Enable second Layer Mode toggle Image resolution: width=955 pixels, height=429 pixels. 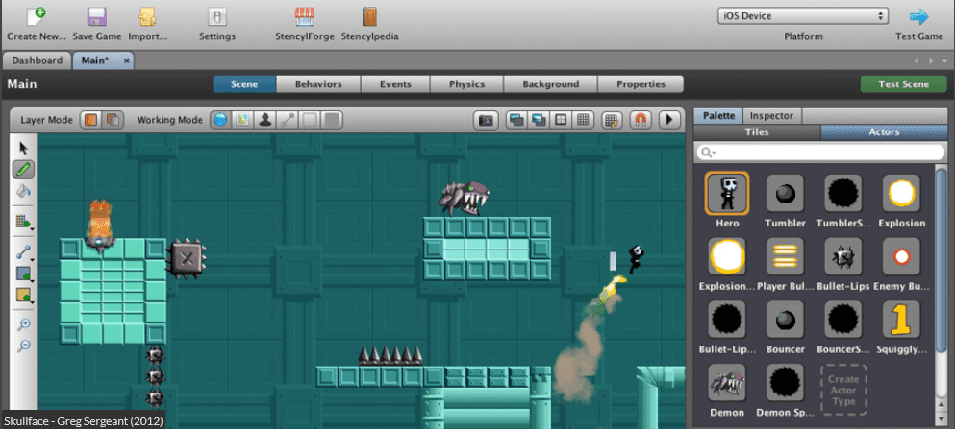pyautogui.click(x=113, y=120)
